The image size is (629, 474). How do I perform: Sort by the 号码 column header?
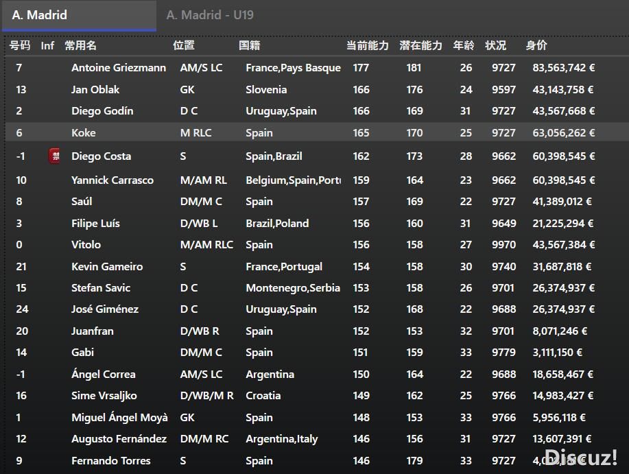[x=20, y=45]
